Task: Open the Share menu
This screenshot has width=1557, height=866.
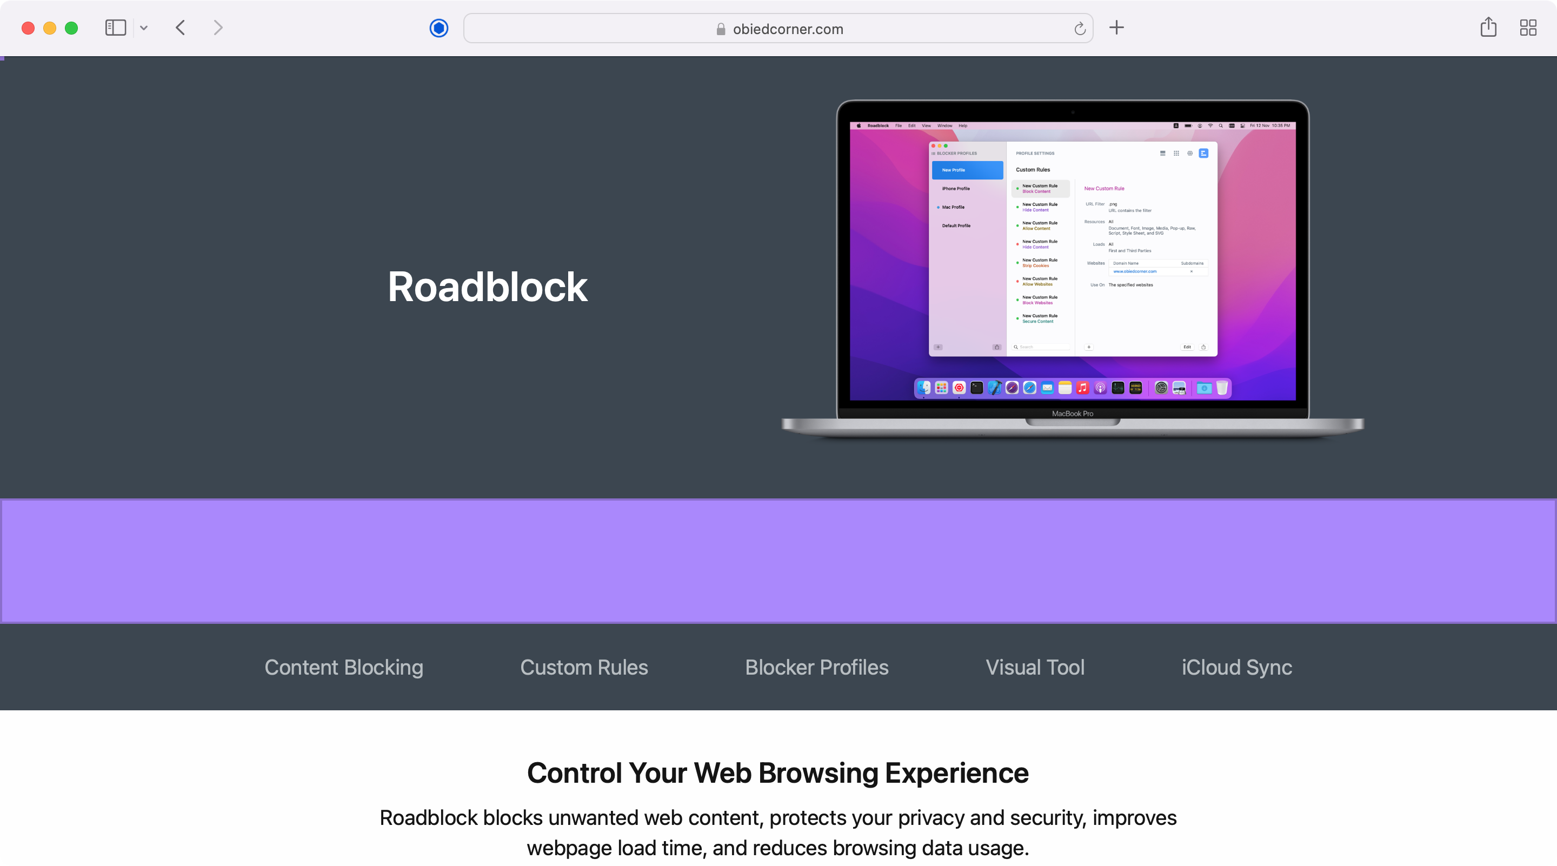Action: coord(1489,27)
